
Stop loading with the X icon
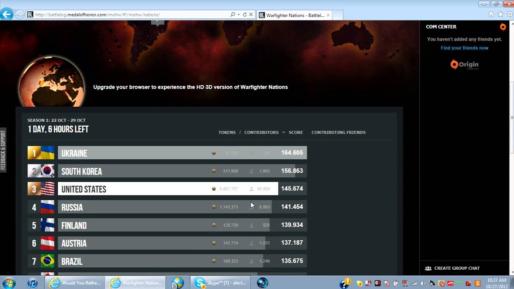point(251,15)
